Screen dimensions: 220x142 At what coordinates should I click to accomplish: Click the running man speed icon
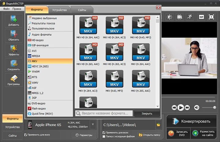tap(190, 17)
